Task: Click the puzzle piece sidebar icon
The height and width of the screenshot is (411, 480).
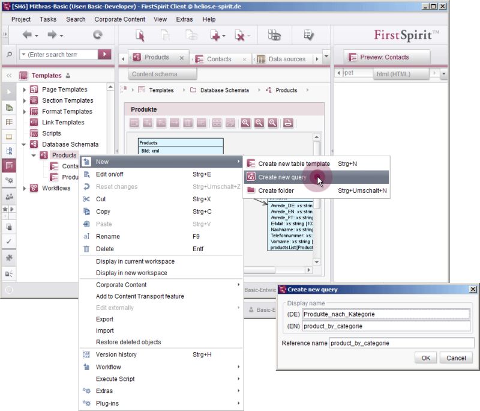Action: [x=9, y=258]
